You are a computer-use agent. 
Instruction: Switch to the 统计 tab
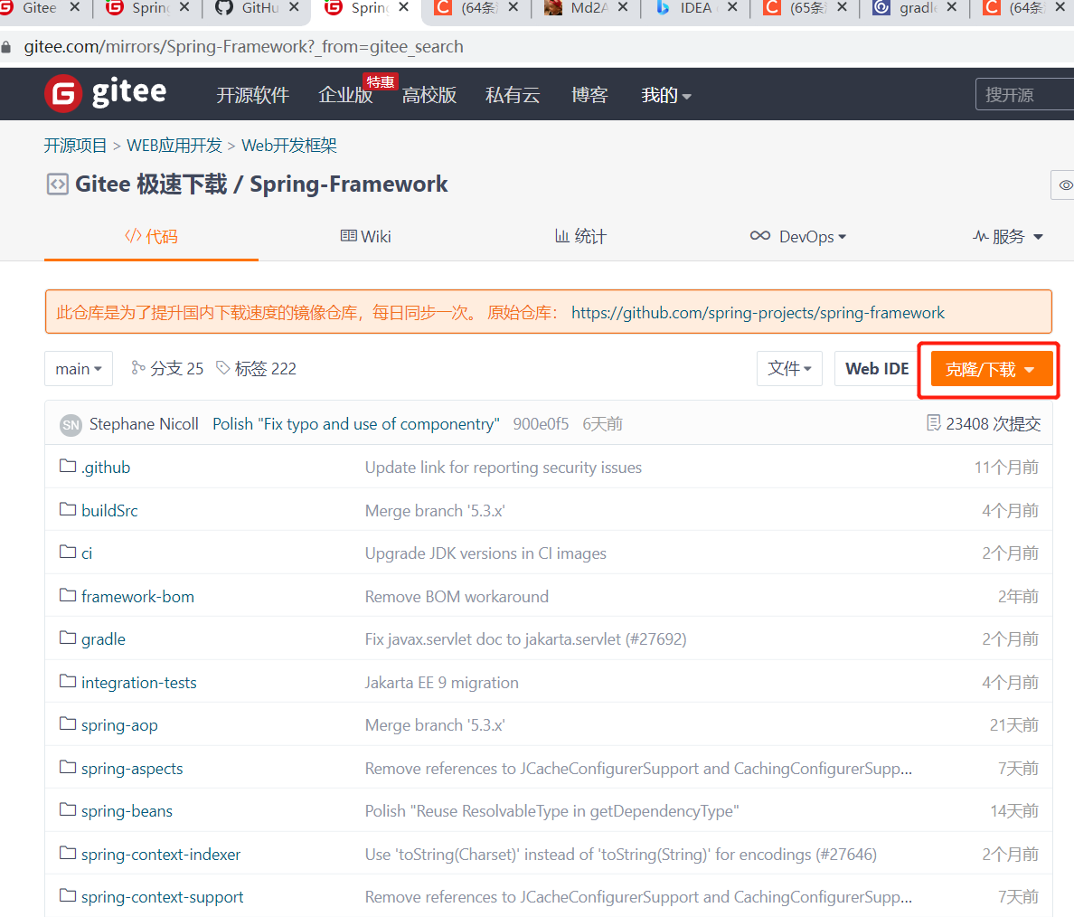pyautogui.click(x=580, y=236)
